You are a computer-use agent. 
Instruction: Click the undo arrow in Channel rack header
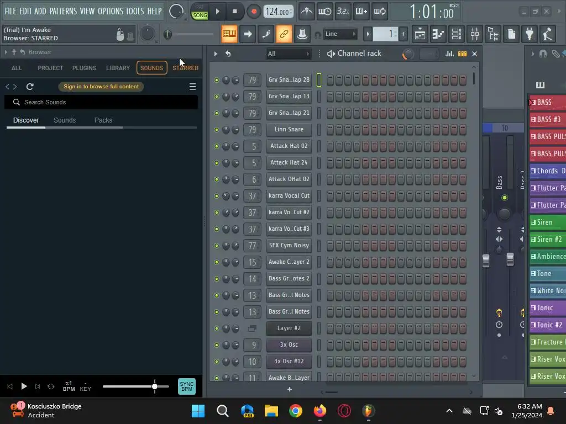[x=228, y=54]
